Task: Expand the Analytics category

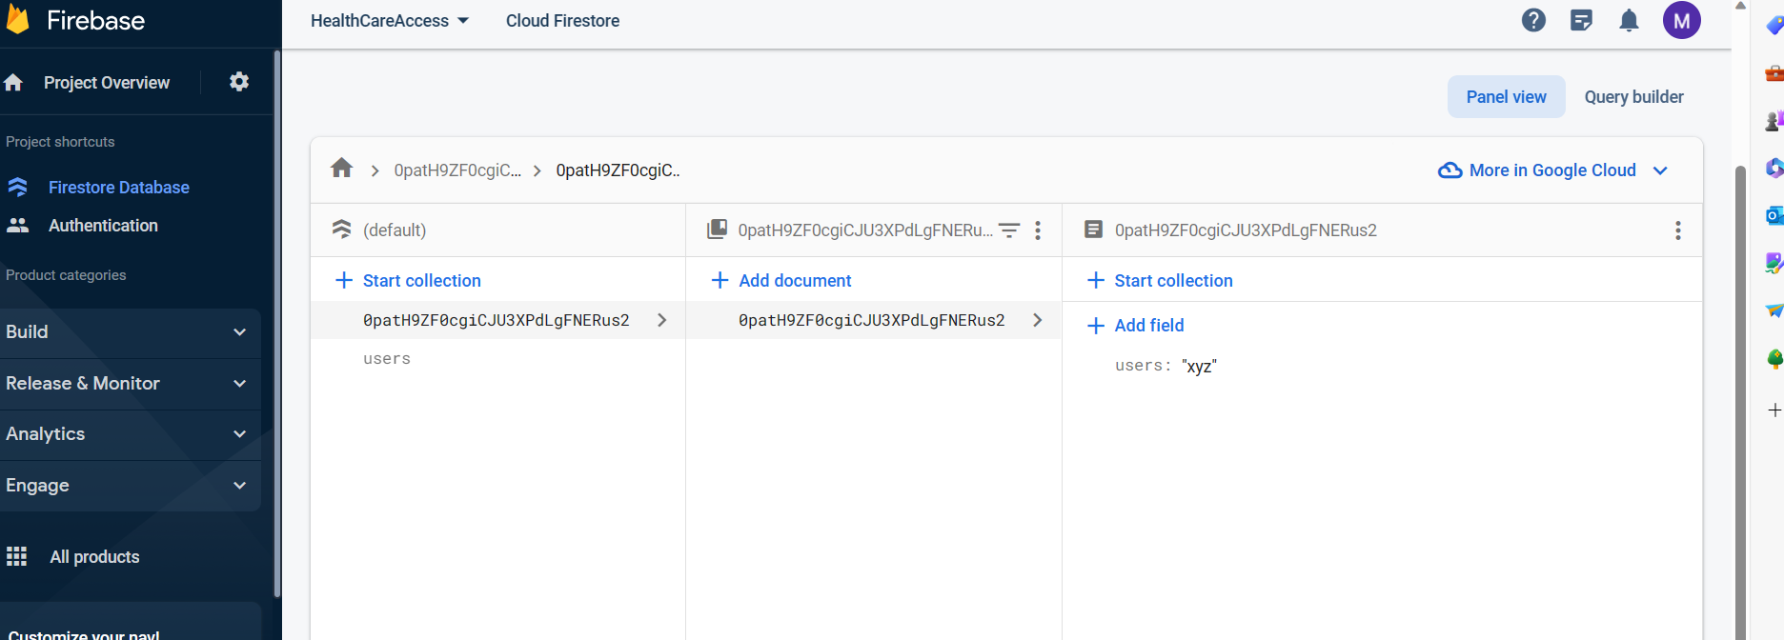Action: click(x=129, y=433)
